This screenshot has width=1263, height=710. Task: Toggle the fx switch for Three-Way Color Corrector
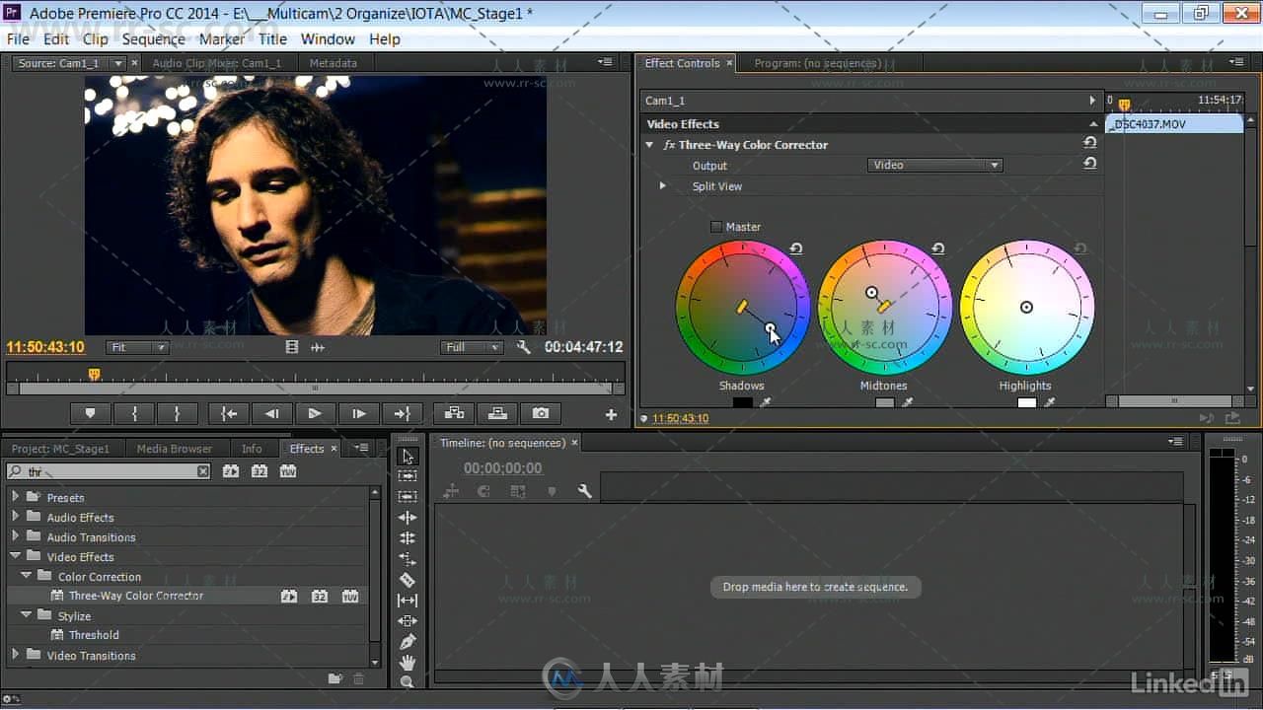[669, 145]
